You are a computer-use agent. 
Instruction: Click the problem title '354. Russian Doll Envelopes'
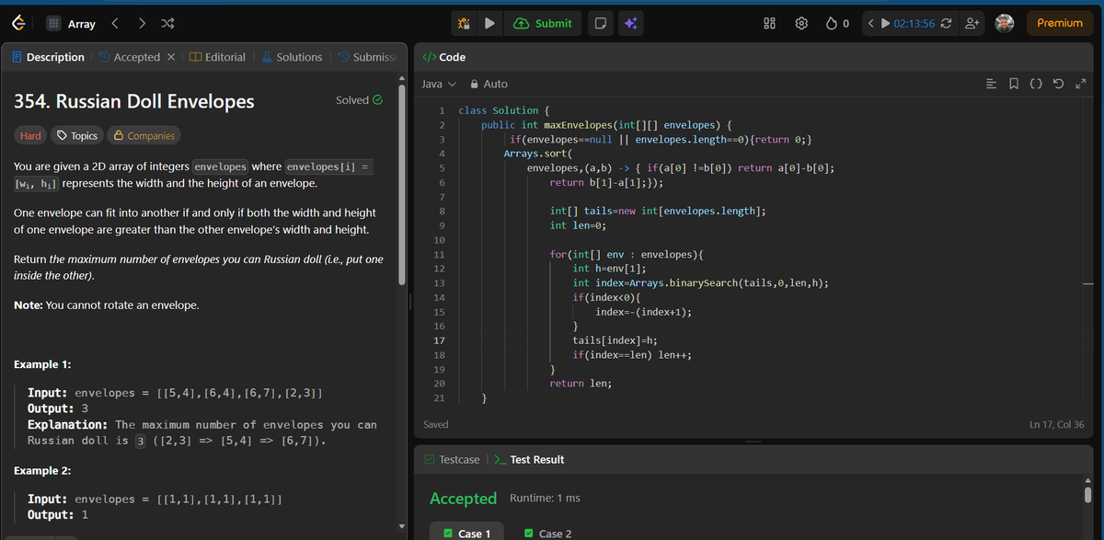134,101
